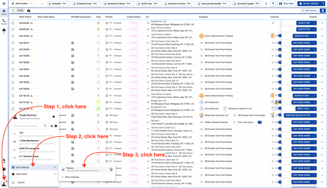Select checkbox for work order 6420646
Image resolution: width=327 pixels, height=188 pixels.
(13, 23)
